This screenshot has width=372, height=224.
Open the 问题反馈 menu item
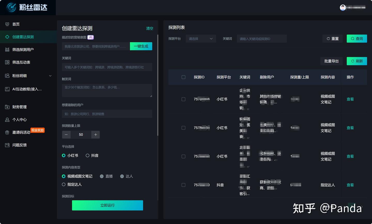pyautogui.click(x=19, y=145)
